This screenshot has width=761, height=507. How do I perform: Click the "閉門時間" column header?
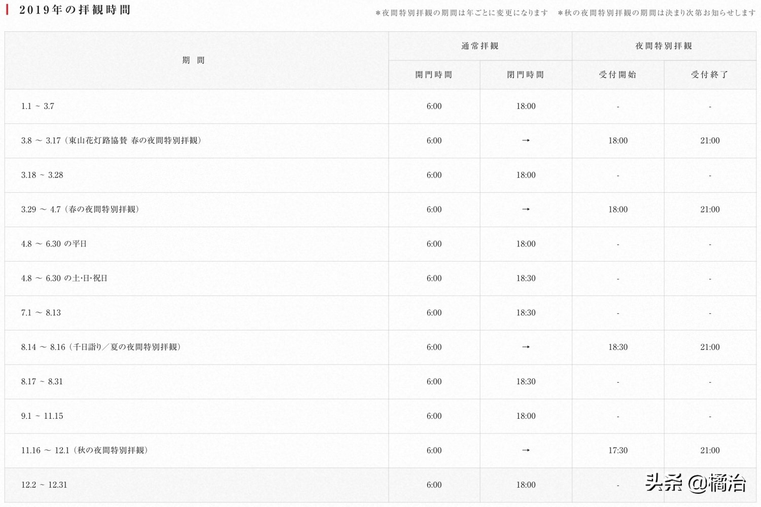526,75
